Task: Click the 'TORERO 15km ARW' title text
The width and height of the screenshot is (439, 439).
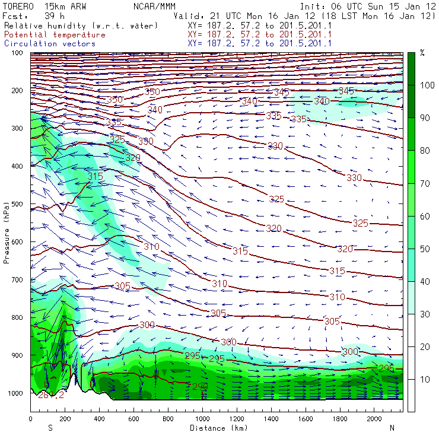Action: 44,7
